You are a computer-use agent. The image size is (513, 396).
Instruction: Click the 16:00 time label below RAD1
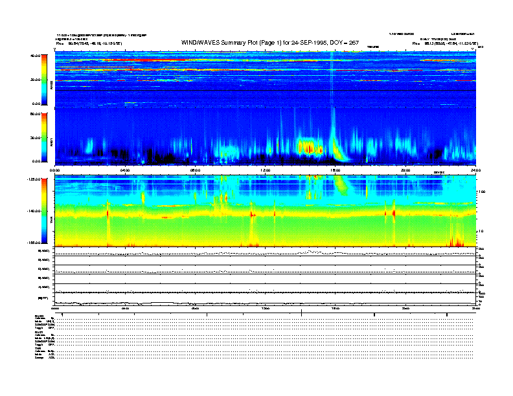[x=336, y=170]
